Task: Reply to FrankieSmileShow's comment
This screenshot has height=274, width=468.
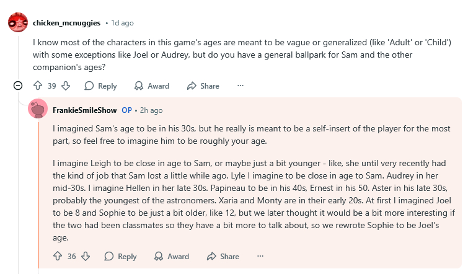Action: coord(120,256)
